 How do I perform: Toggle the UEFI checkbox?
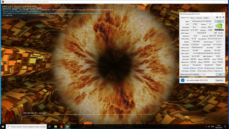[x=219, y=33]
